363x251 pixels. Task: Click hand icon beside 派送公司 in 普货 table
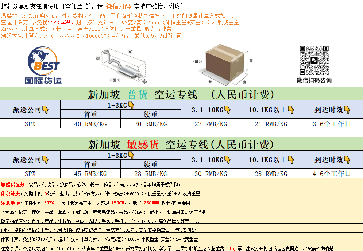tap(46, 110)
